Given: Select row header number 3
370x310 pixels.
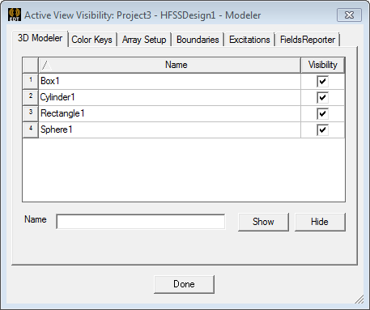Looking at the screenshot, I should [x=31, y=113].
